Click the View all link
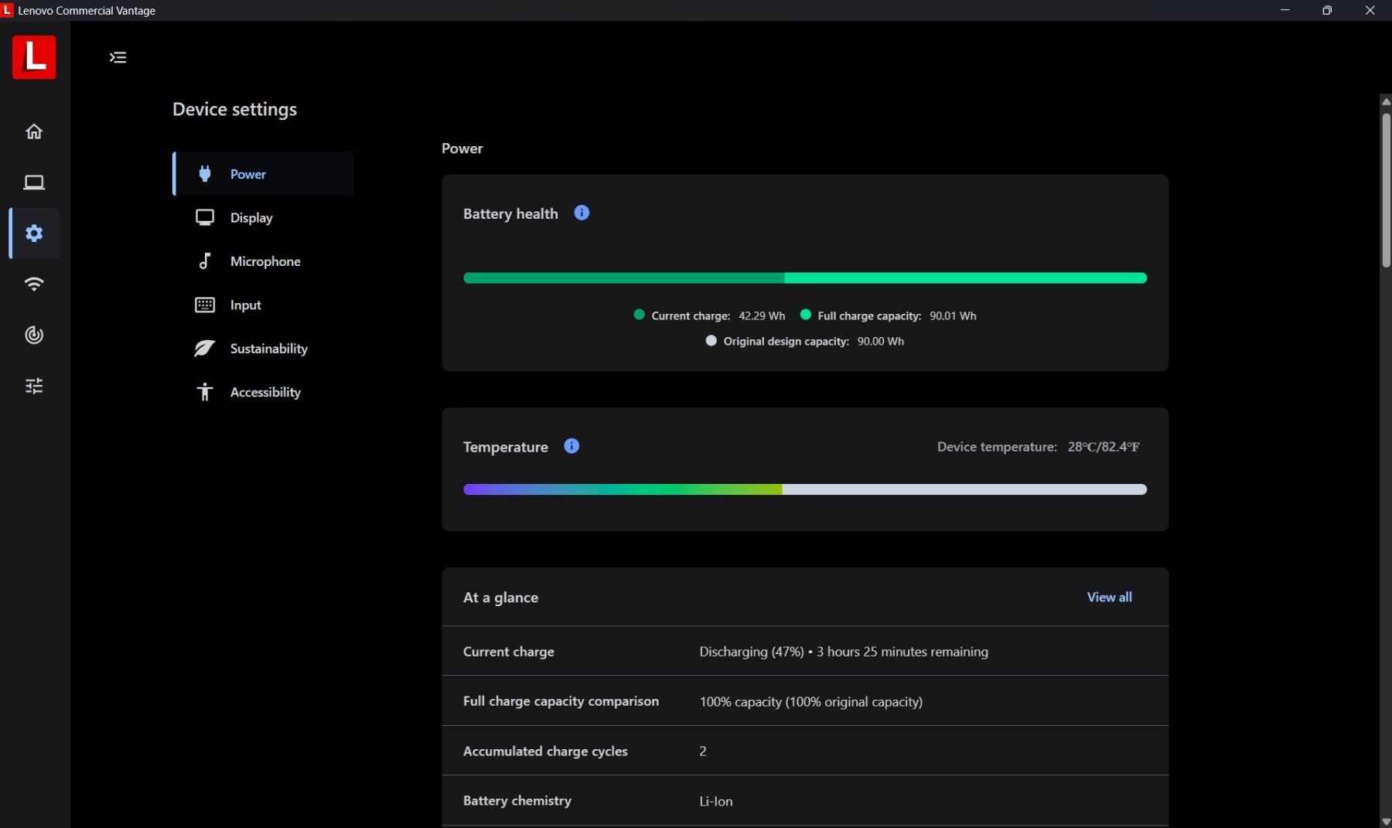Screen dimensions: 1392x828 point(1109,597)
